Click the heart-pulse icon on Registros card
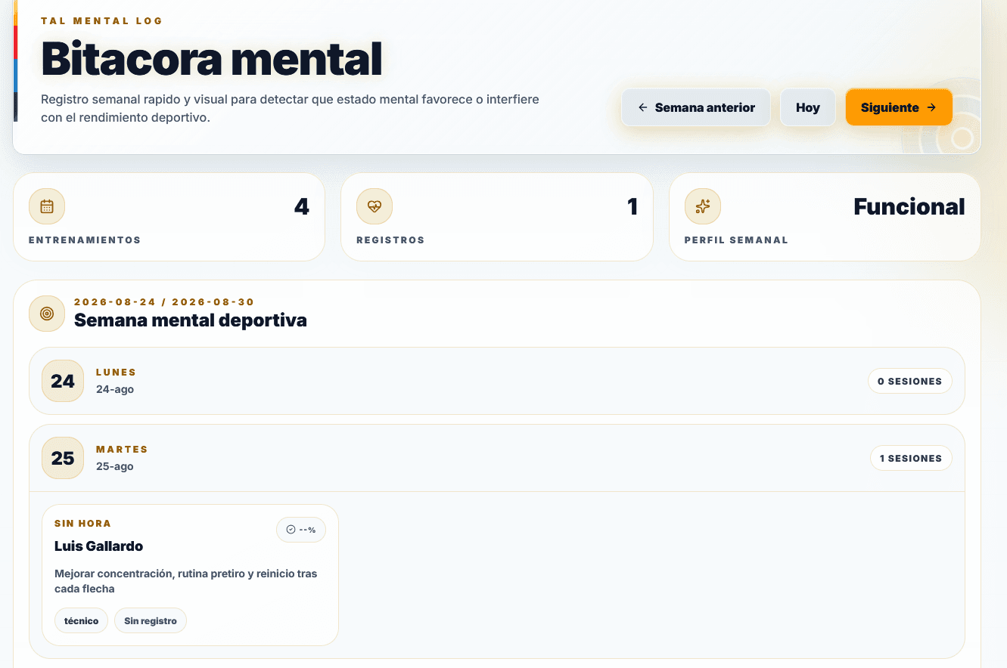The width and height of the screenshot is (1007, 668). (375, 206)
